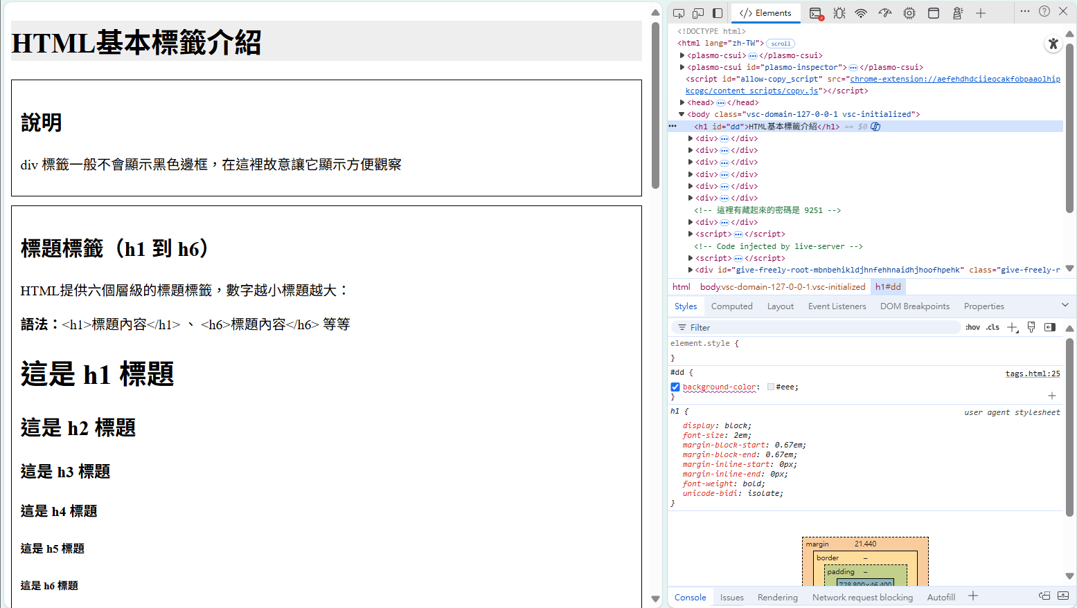Open the Performance gauge icon tool

885,13
